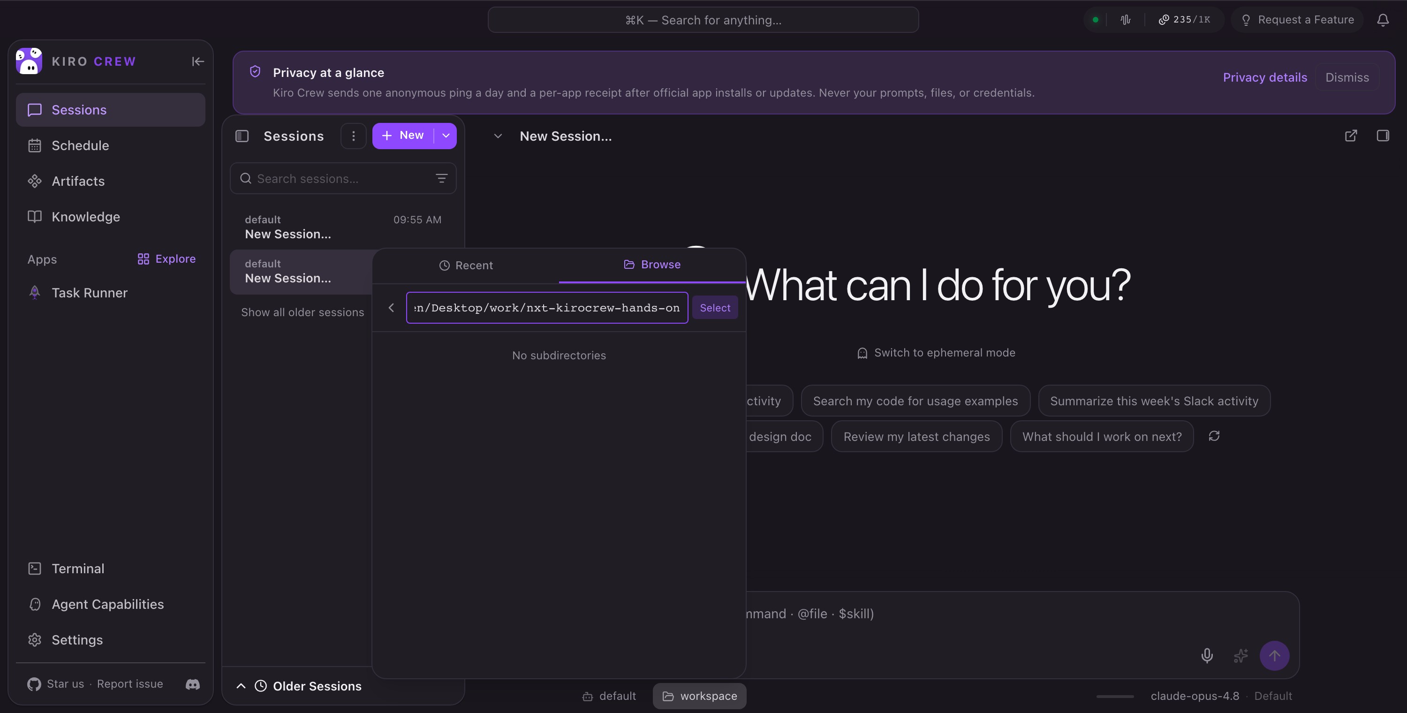Open the 235/1K usage indicator
Screen dimensions: 1407x713
[1184, 20]
